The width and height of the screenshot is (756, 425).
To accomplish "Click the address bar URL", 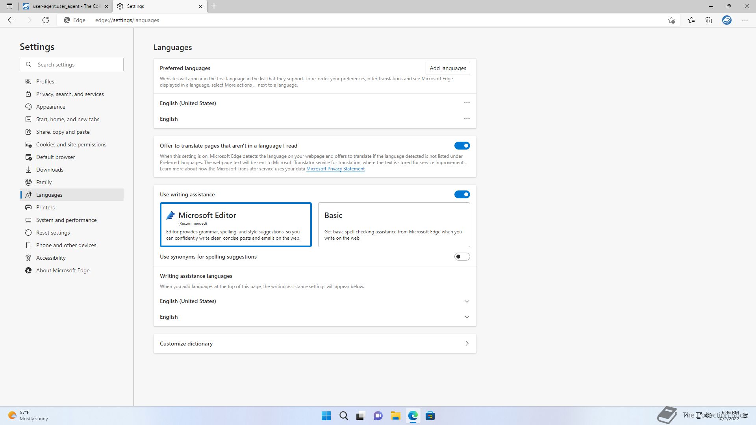I will [x=127, y=20].
